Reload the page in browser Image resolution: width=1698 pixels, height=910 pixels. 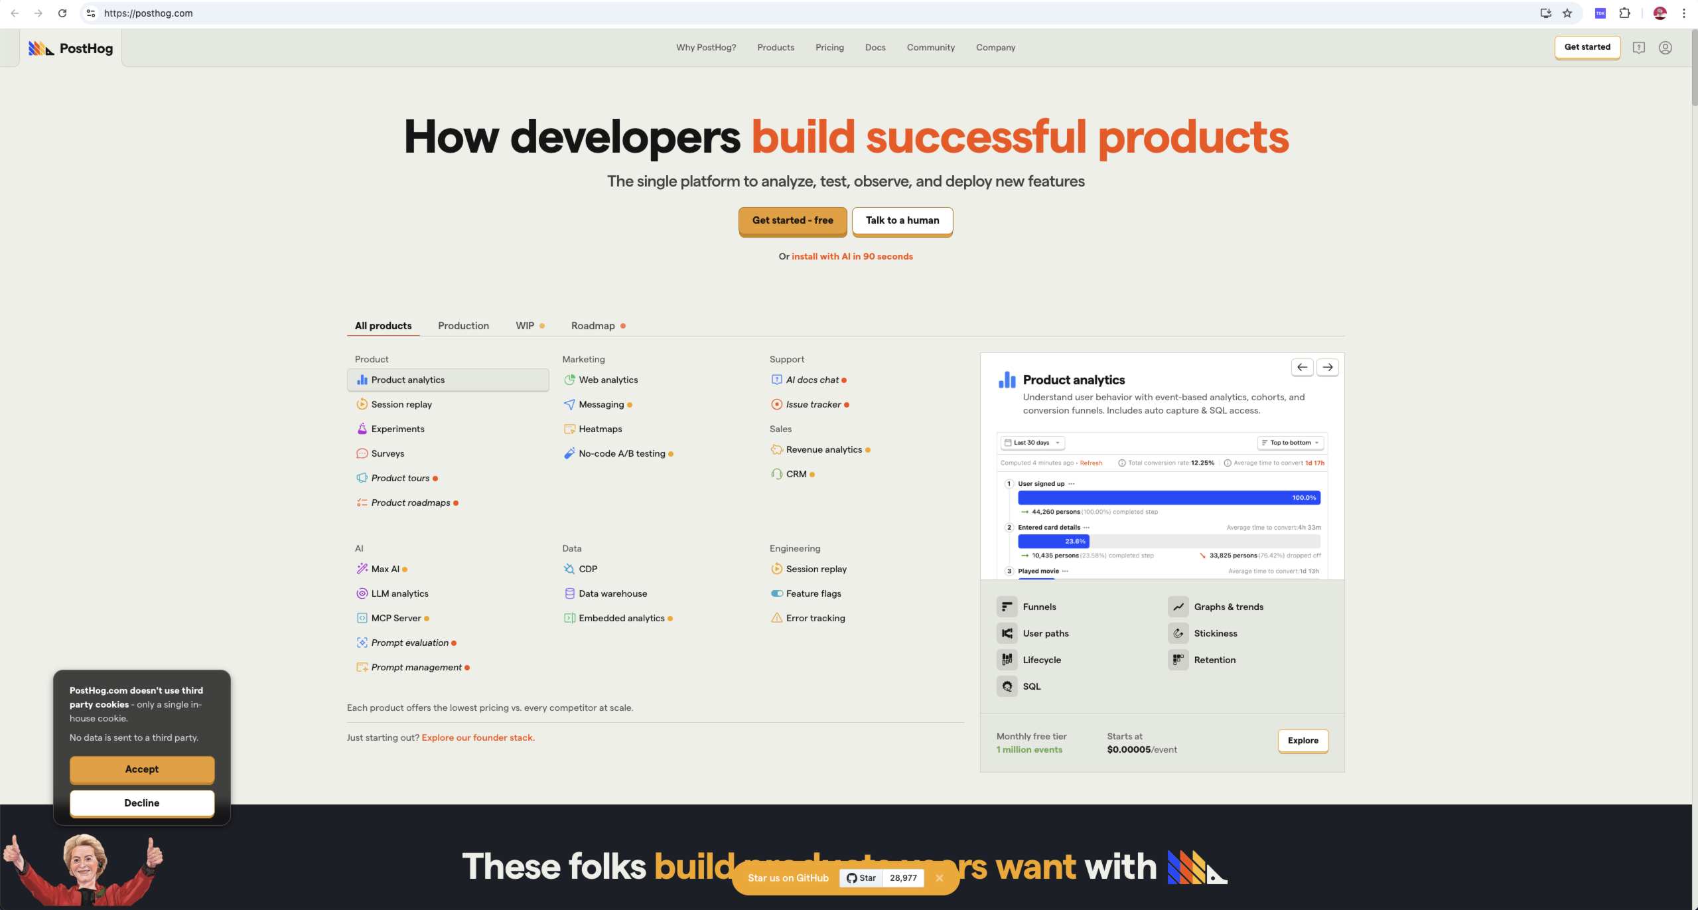[62, 13]
